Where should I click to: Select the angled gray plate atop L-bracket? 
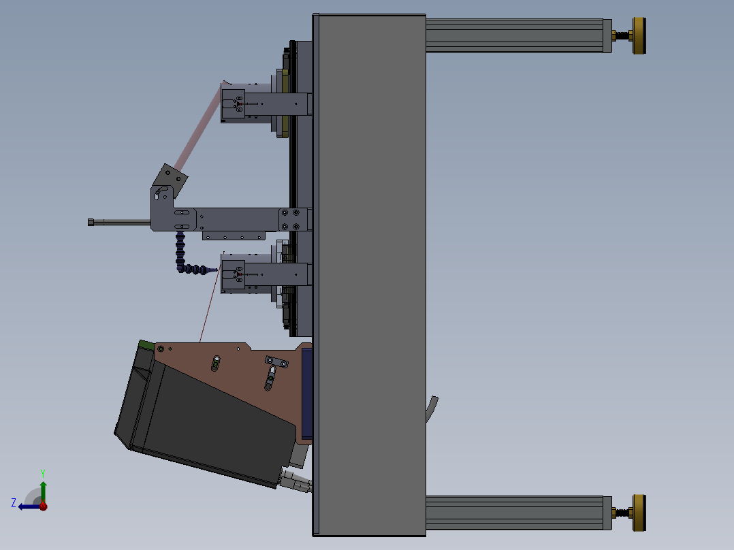[x=170, y=180]
